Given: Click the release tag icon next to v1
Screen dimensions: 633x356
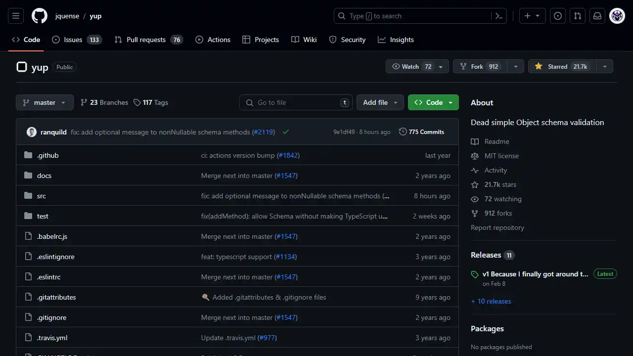Looking at the screenshot, I should point(474,274).
